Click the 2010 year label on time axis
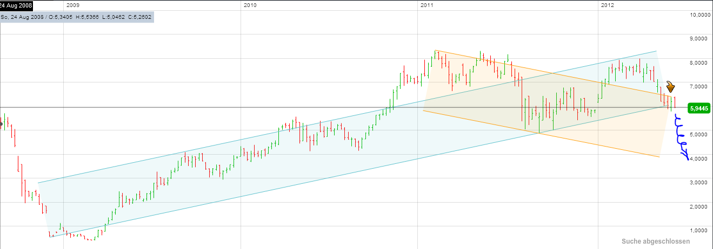Screen dimensions: 713x249 pyautogui.click(x=250, y=5)
